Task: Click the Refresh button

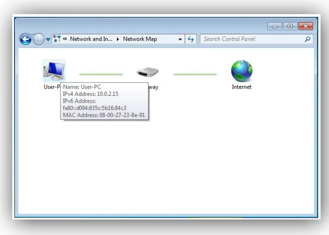Action: point(191,39)
